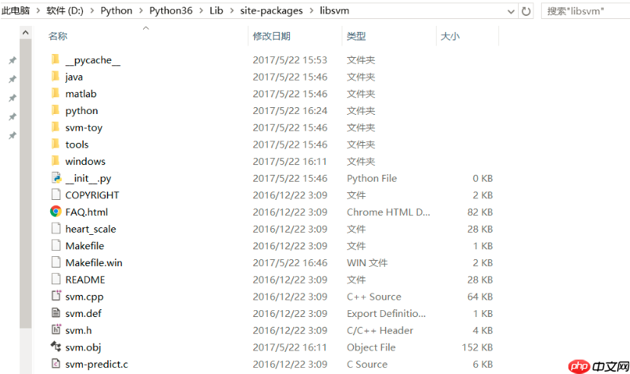This screenshot has height=374, width=630.
Task: Expand the chevron between Python and Python36
Action: tap(141, 11)
